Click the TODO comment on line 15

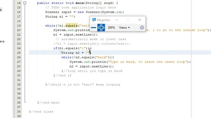click(x=80, y=8)
